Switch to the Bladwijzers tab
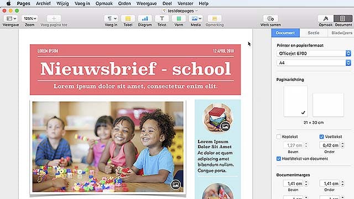This screenshot has height=199, width=354. (341, 33)
